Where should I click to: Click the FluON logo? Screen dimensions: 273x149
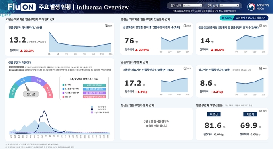point(22,7)
